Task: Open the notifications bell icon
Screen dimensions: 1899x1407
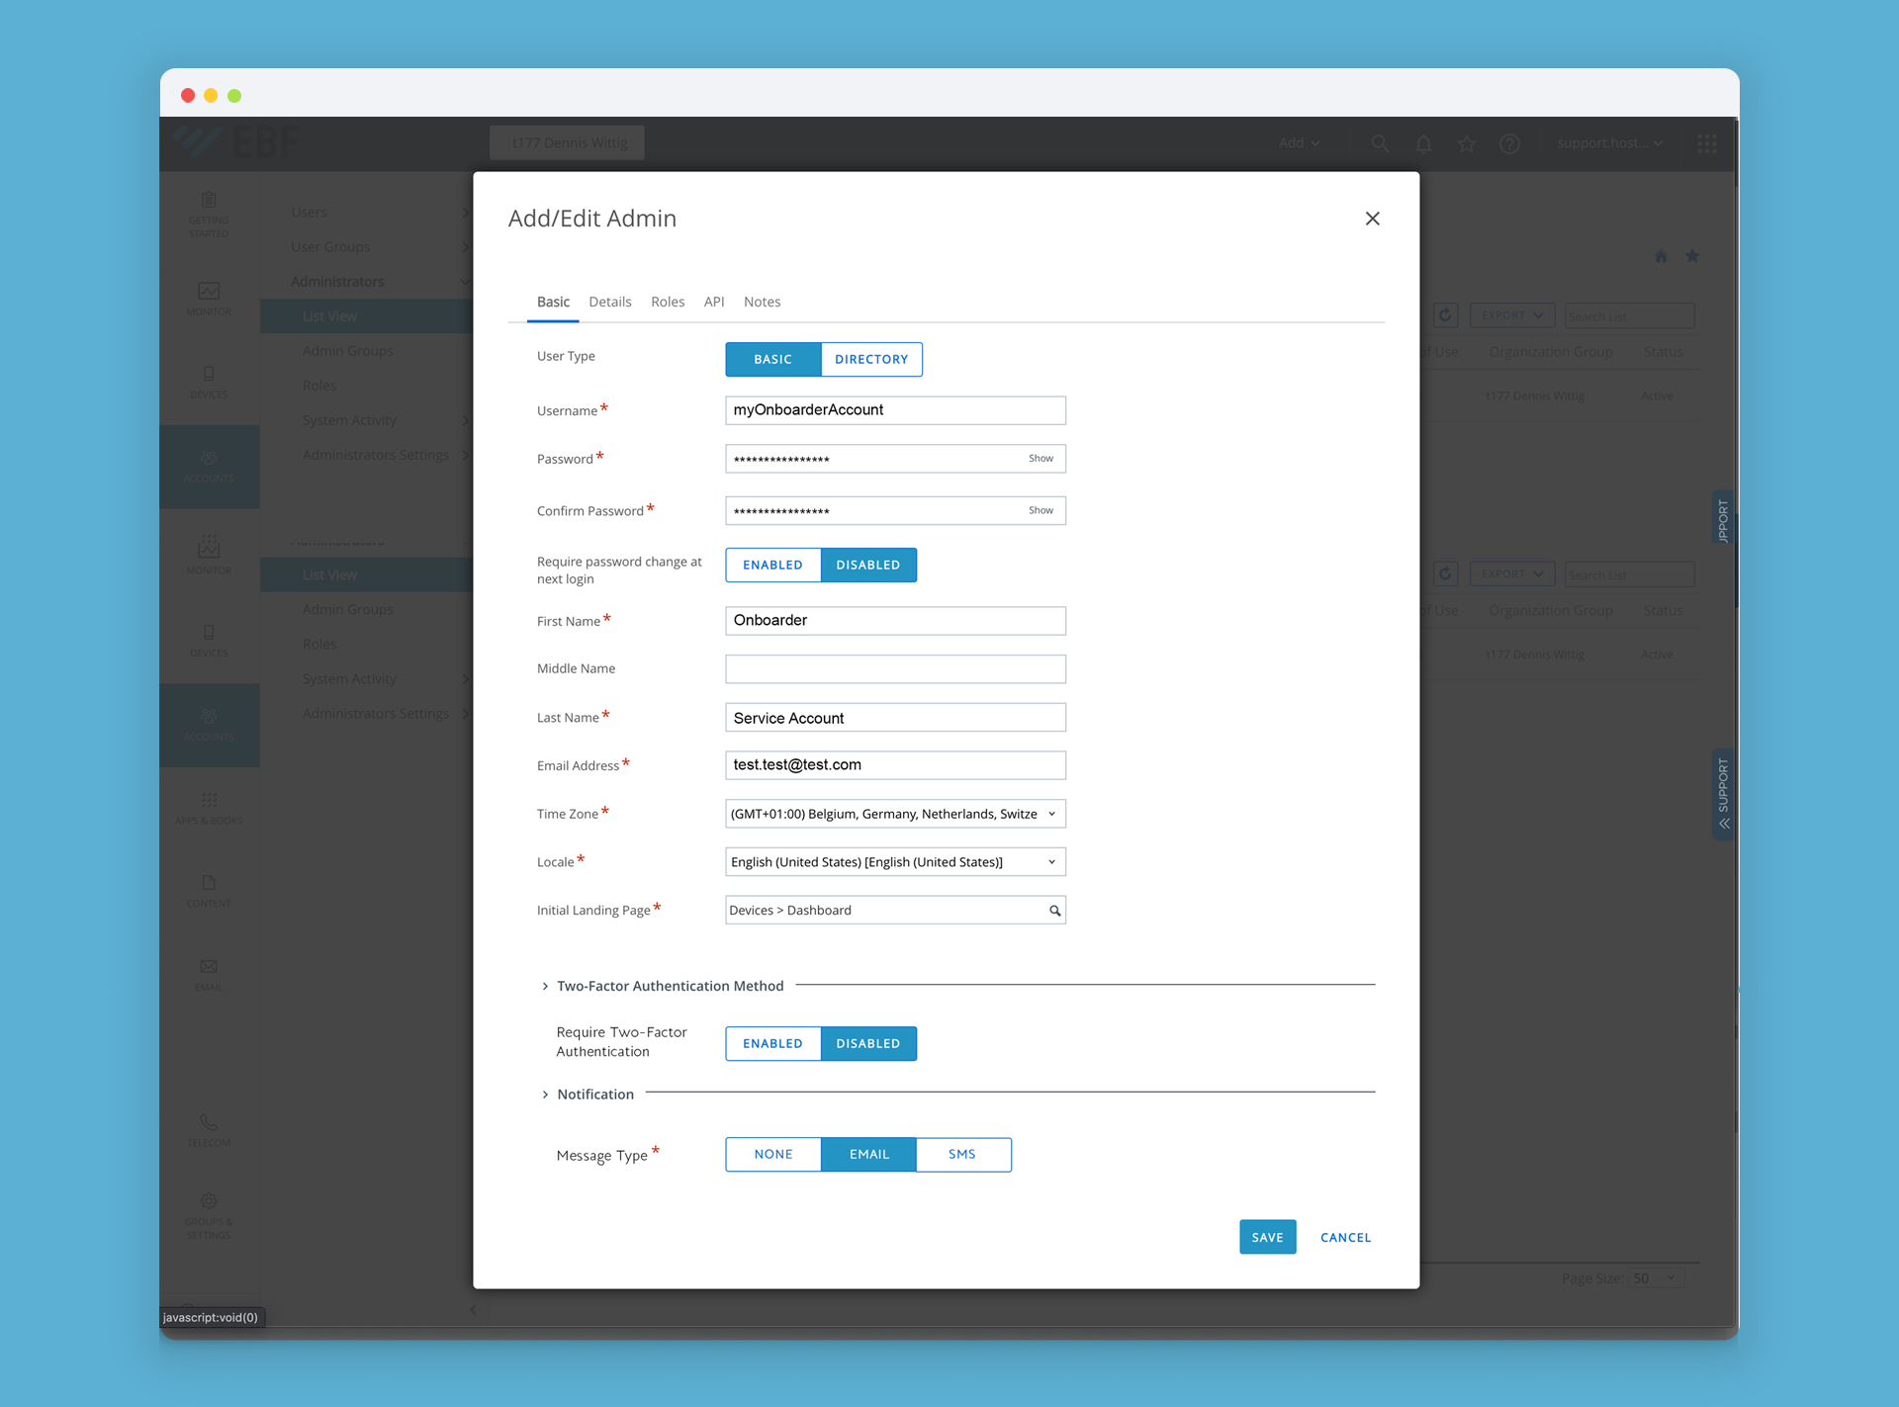Action: [1423, 143]
